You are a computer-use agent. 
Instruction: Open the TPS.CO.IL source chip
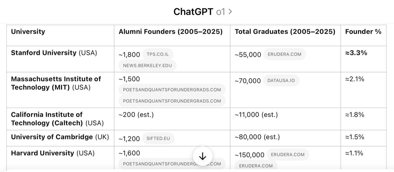pos(158,54)
